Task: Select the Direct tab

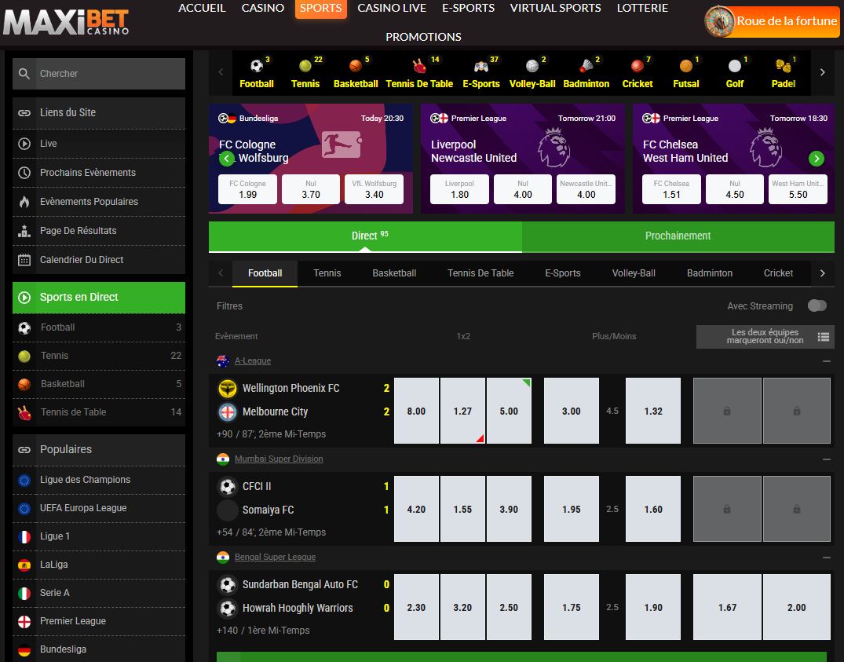Action: pyautogui.click(x=366, y=236)
